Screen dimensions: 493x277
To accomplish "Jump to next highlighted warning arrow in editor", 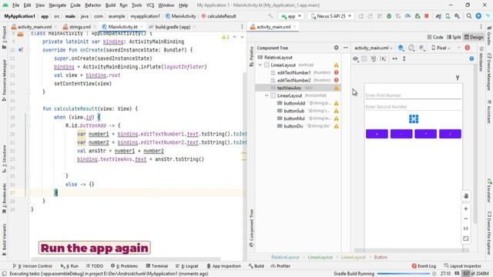I will [242, 37].
